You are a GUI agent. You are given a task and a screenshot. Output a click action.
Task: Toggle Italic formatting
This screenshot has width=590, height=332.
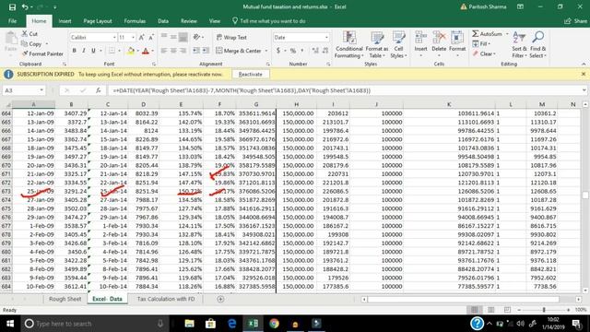tap(84, 51)
